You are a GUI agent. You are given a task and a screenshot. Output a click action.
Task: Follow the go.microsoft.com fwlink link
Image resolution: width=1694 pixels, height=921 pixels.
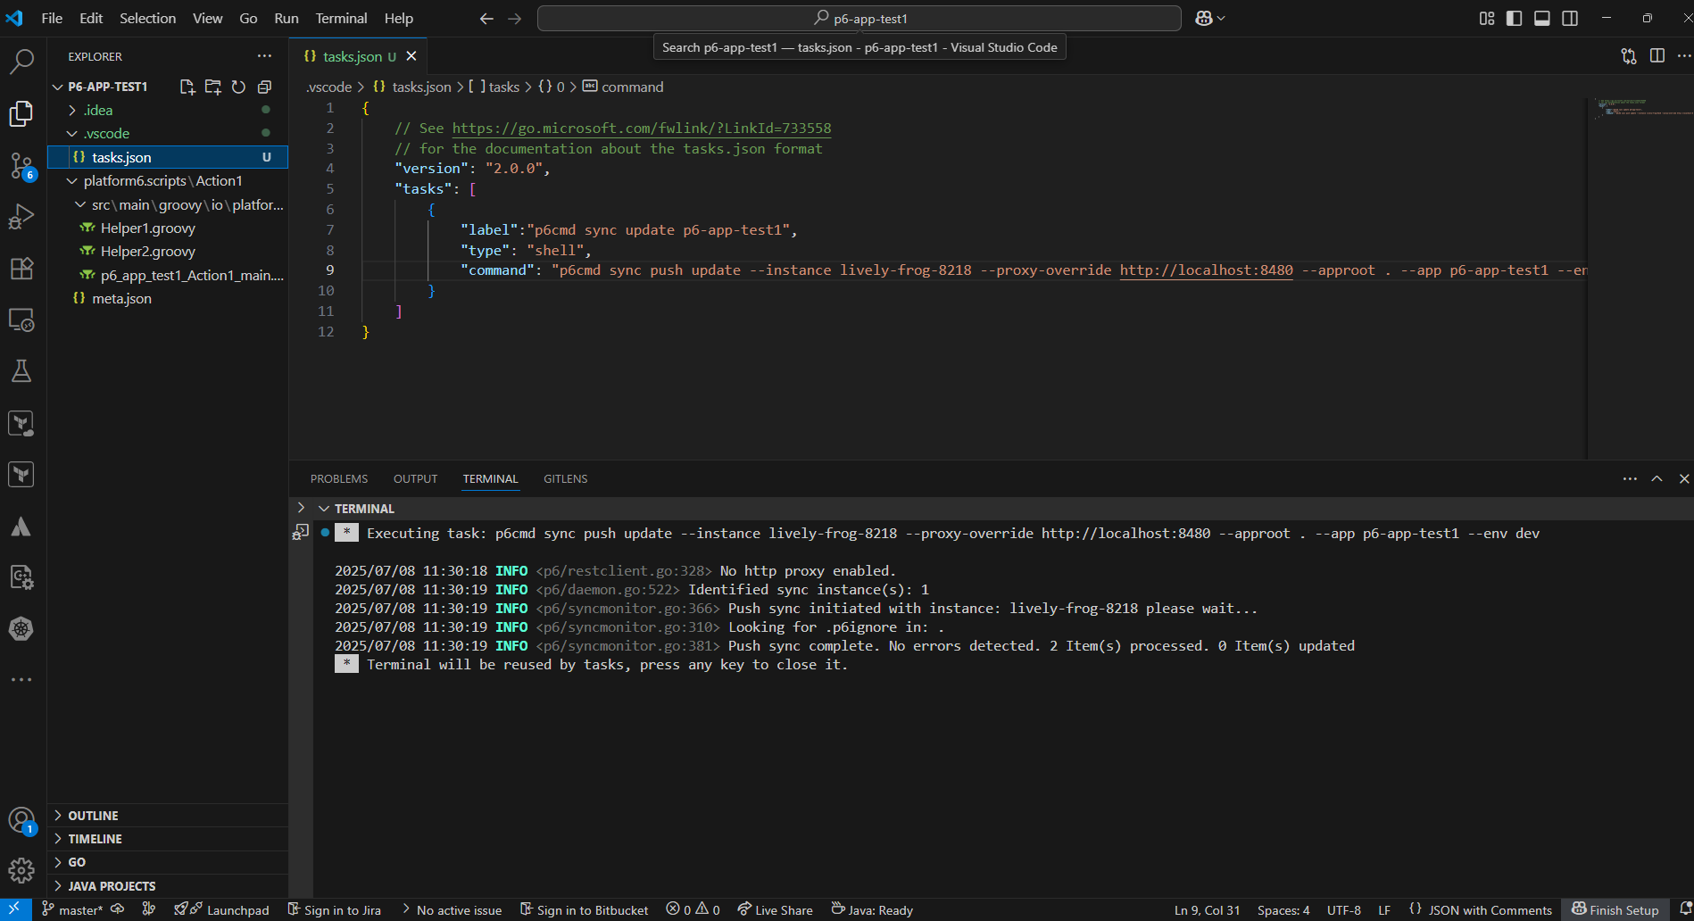point(641,128)
